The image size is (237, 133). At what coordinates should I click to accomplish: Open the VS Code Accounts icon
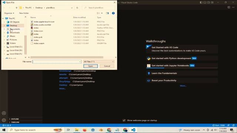[x=4, y=113]
